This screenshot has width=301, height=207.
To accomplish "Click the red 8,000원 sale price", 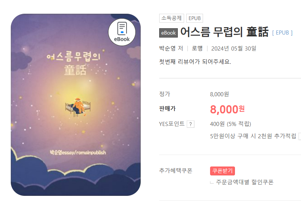I will click(x=227, y=109).
